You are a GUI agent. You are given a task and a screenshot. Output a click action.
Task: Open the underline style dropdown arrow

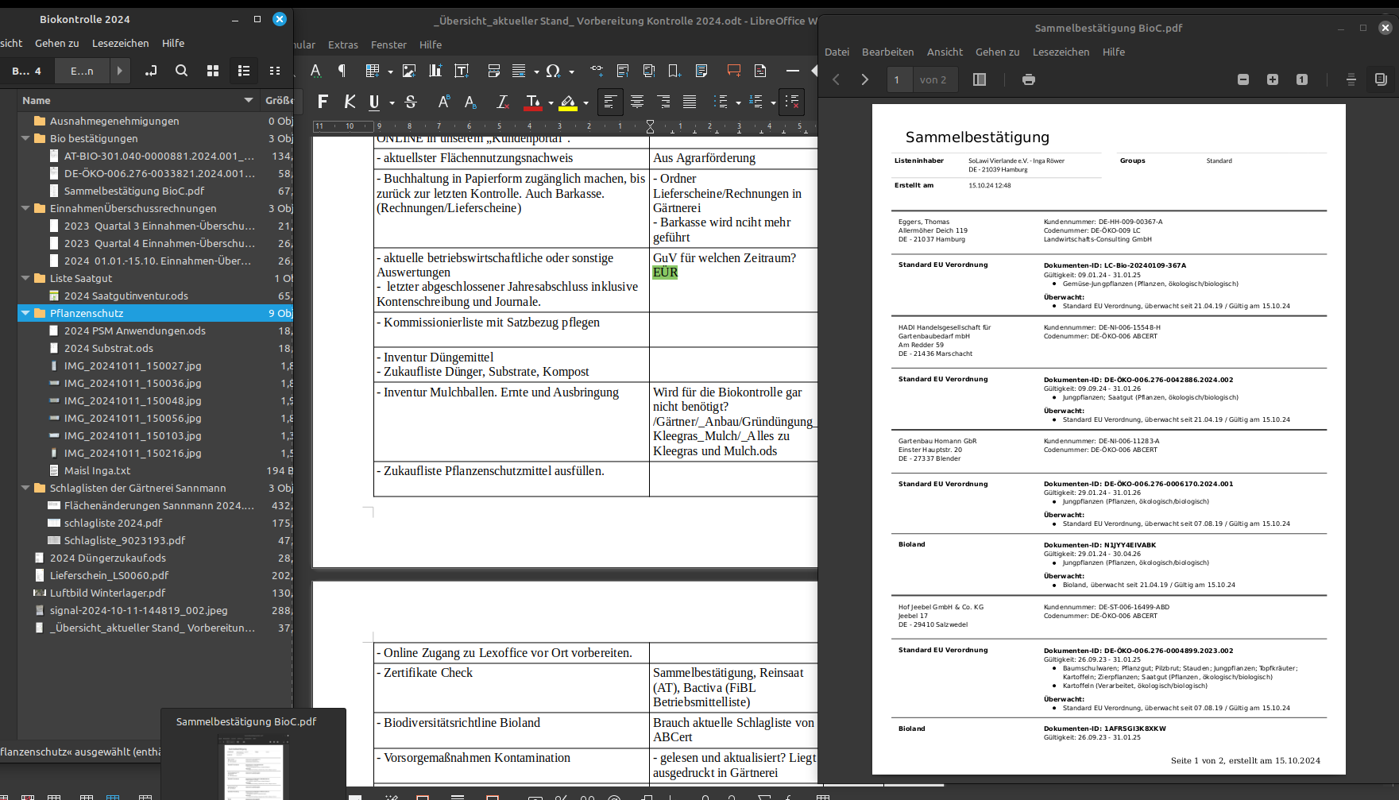click(392, 102)
